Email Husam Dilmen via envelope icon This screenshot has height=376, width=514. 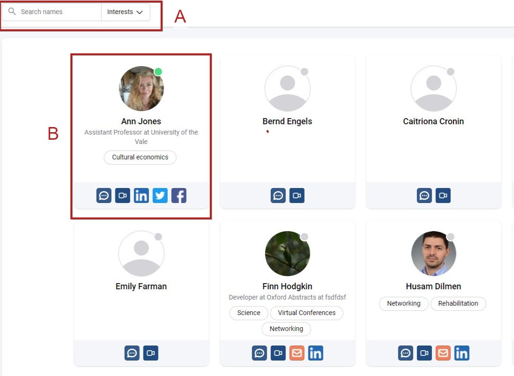coord(443,353)
